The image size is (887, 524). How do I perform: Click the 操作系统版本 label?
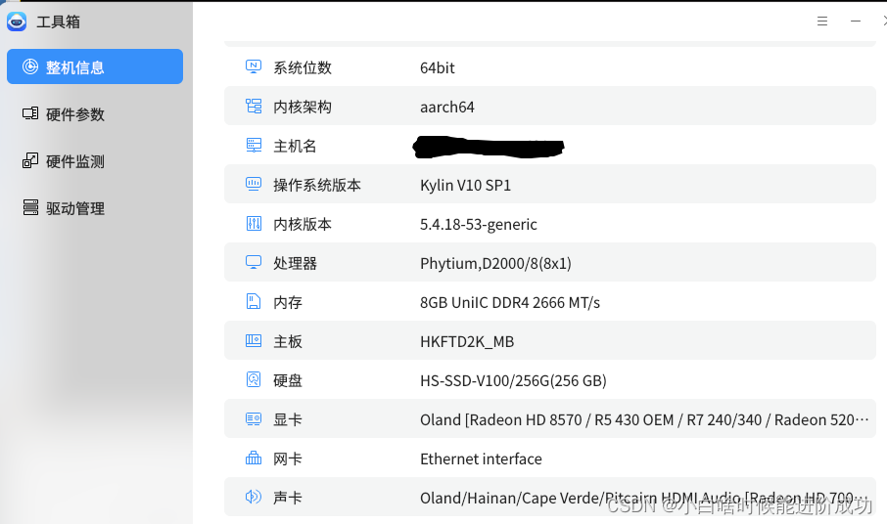317,185
